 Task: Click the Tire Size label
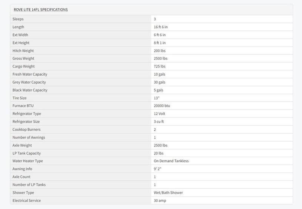(20, 98)
